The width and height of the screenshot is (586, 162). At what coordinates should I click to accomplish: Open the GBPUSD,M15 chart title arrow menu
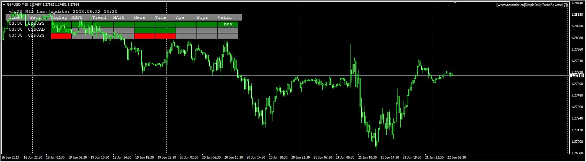pos(4,5)
